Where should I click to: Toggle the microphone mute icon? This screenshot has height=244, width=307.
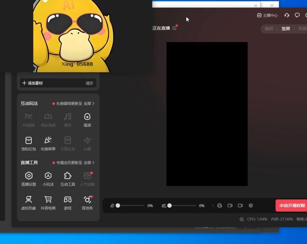[x=112, y=206]
